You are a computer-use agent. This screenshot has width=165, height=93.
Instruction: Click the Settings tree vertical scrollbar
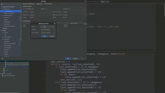[x=21, y=23]
